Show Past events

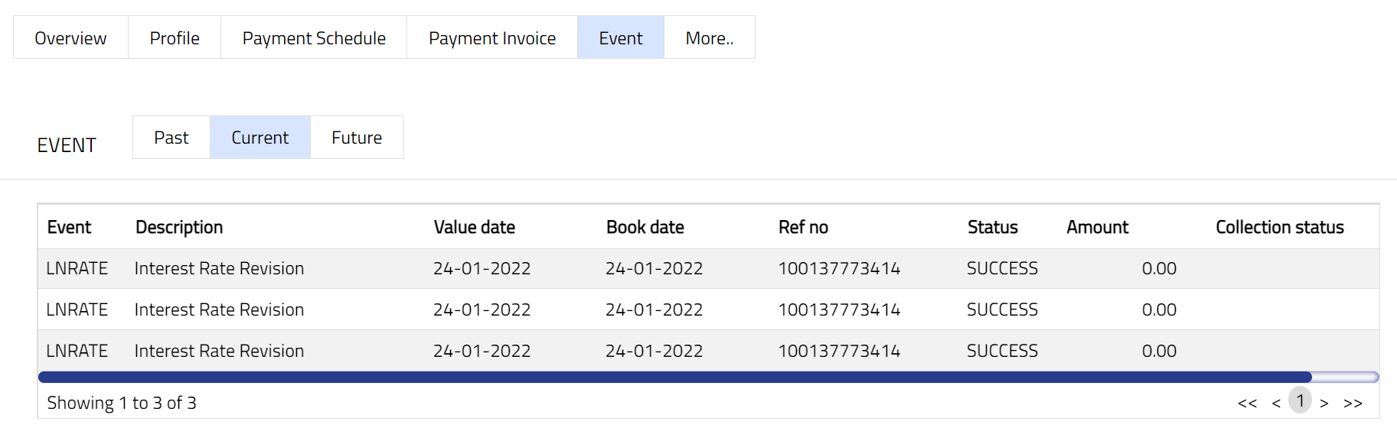[x=171, y=138]
